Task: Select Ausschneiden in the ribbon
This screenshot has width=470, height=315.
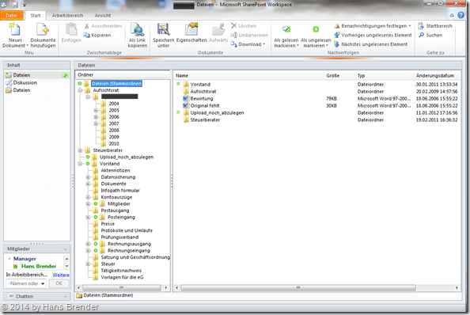Action: coord(103,26)
